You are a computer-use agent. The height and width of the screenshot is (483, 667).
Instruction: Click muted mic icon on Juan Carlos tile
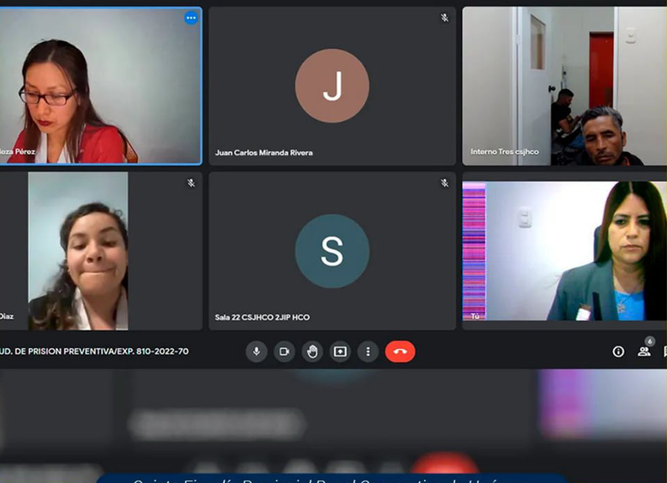445,18
